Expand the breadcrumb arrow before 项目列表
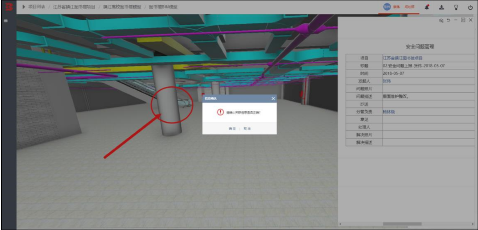The image size is (478, 230). [24, 7]
